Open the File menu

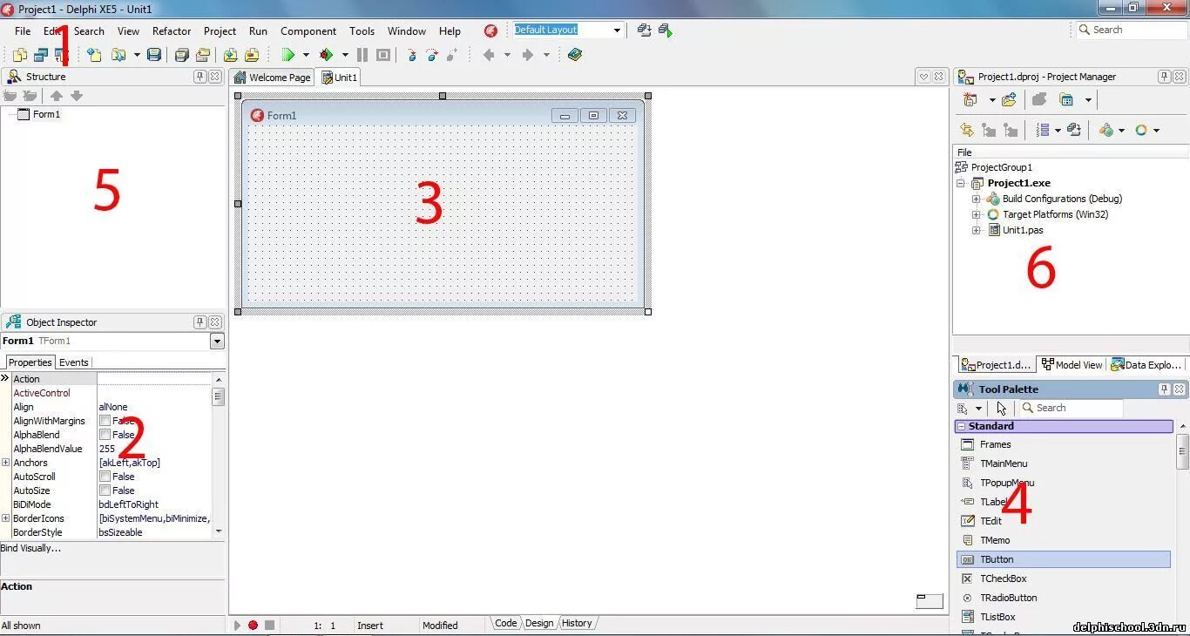(23, 30)
